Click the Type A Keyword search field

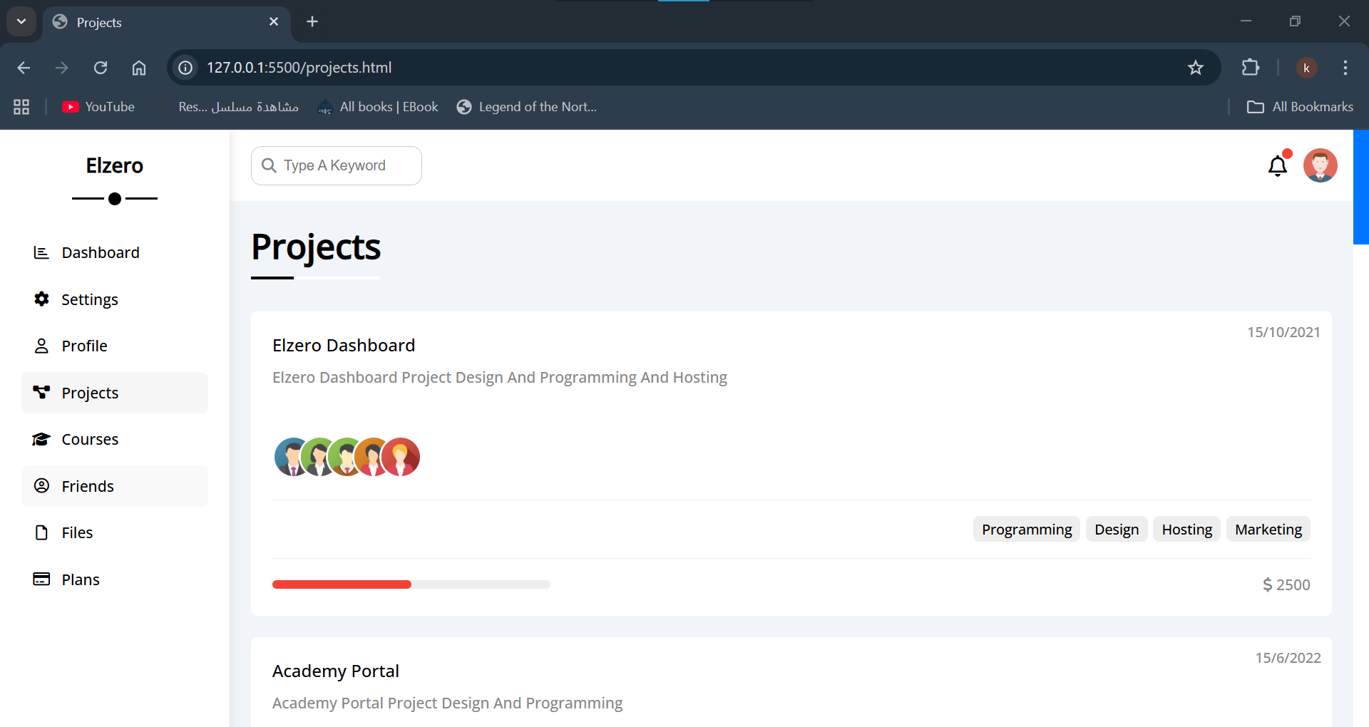[335, 165]
